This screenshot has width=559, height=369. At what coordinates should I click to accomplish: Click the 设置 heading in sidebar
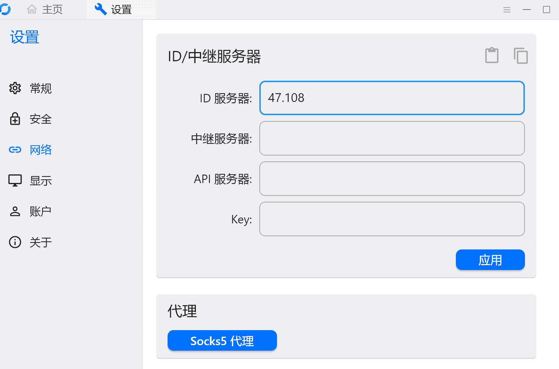click(x=24, y=37)
